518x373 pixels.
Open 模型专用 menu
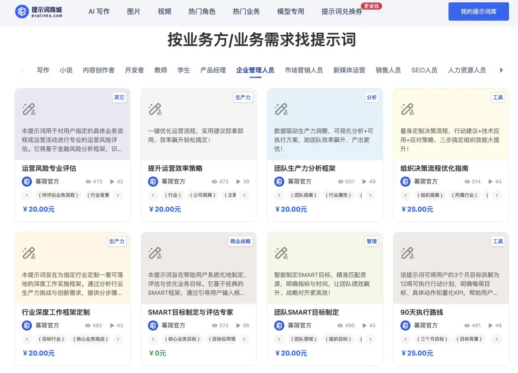click(291, 11)
